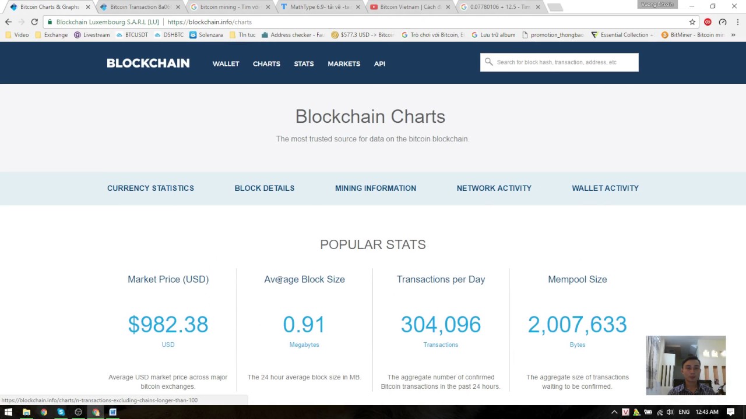Image resolution: width=746 pixels, height=419 pixels.
Task: Open CHARTS in site navigation
Action: (266, 63)
